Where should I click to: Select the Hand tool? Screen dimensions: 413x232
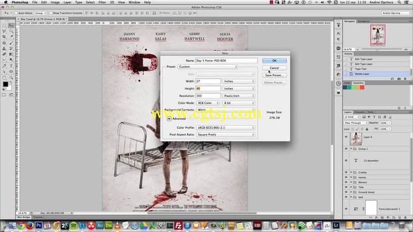[x=4, y=78]
